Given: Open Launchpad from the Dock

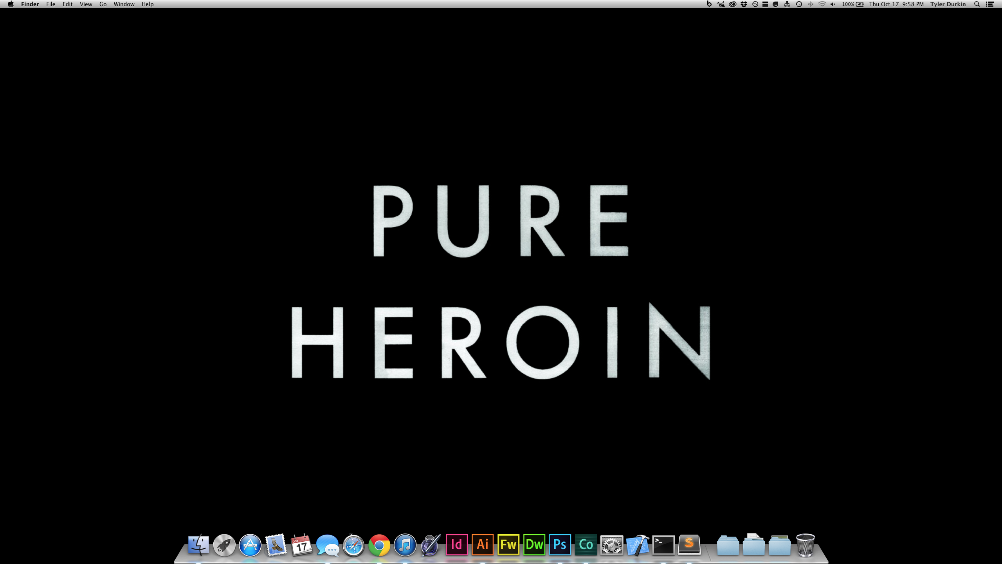Looking at the screenshot, I should [x=224, y=545].
